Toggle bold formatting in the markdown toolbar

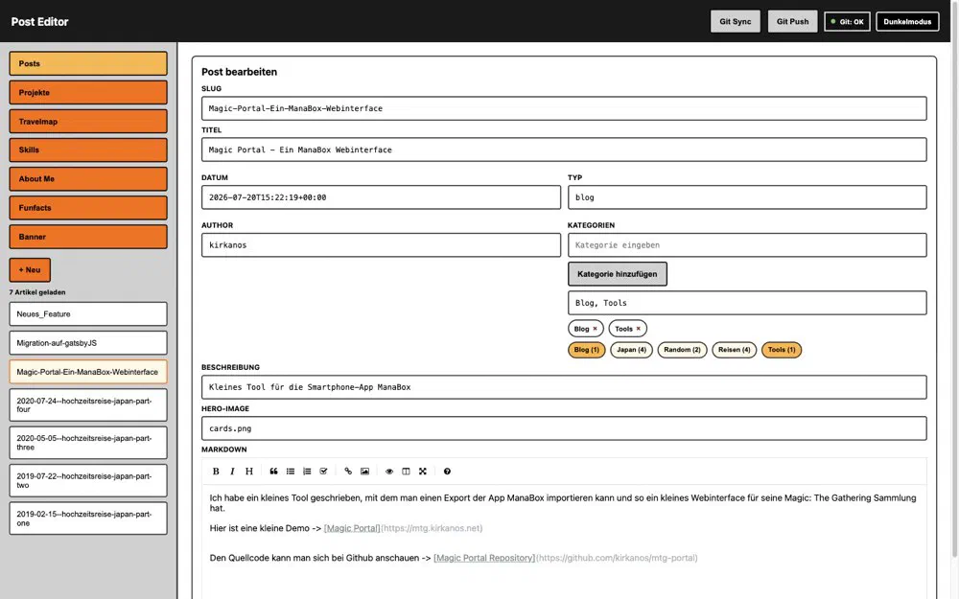[x=215, y=472]
